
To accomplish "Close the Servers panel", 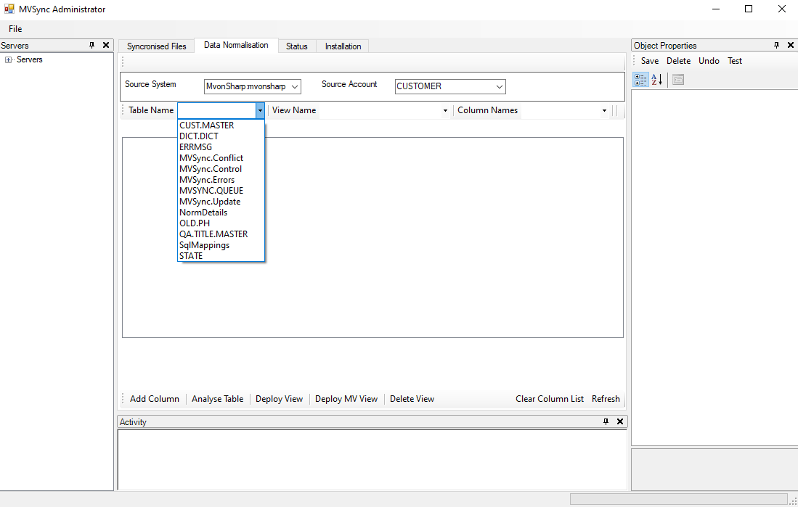I will (x=106, y=45).
